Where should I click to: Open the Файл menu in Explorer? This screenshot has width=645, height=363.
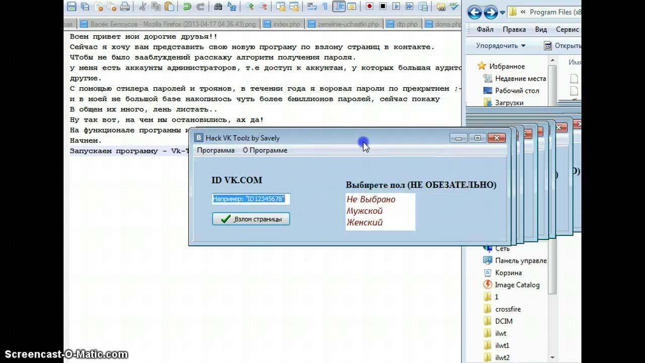coord(485,30)
